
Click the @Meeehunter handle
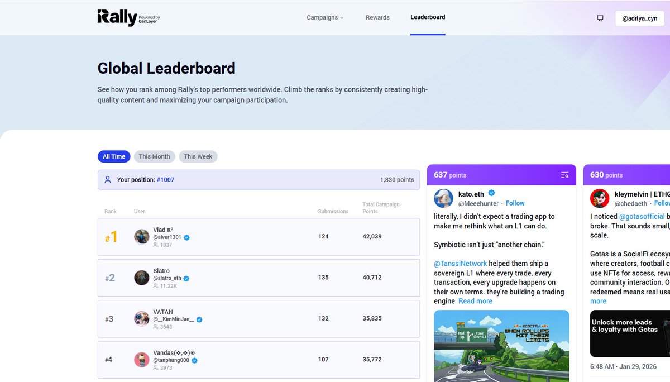478,203
